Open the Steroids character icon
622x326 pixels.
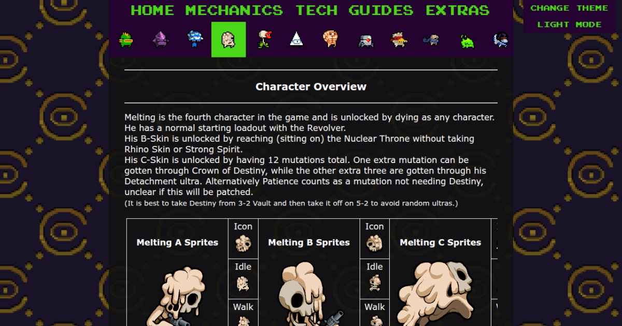[331, 40]
